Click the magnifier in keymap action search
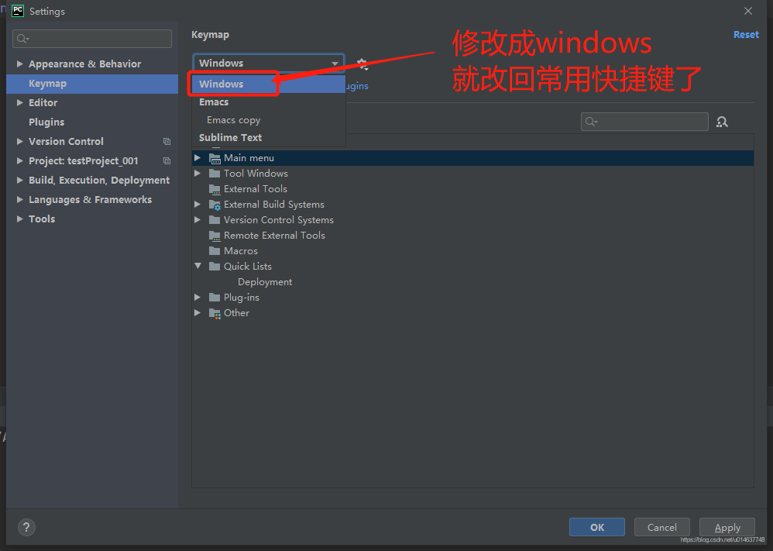This screenshot has width=773, height=551. (x=591, y=122)
